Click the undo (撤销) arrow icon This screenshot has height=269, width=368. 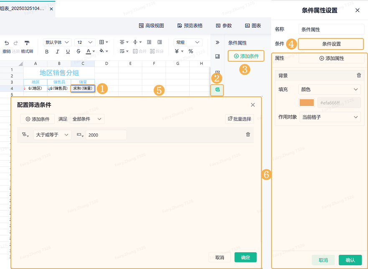7,43
